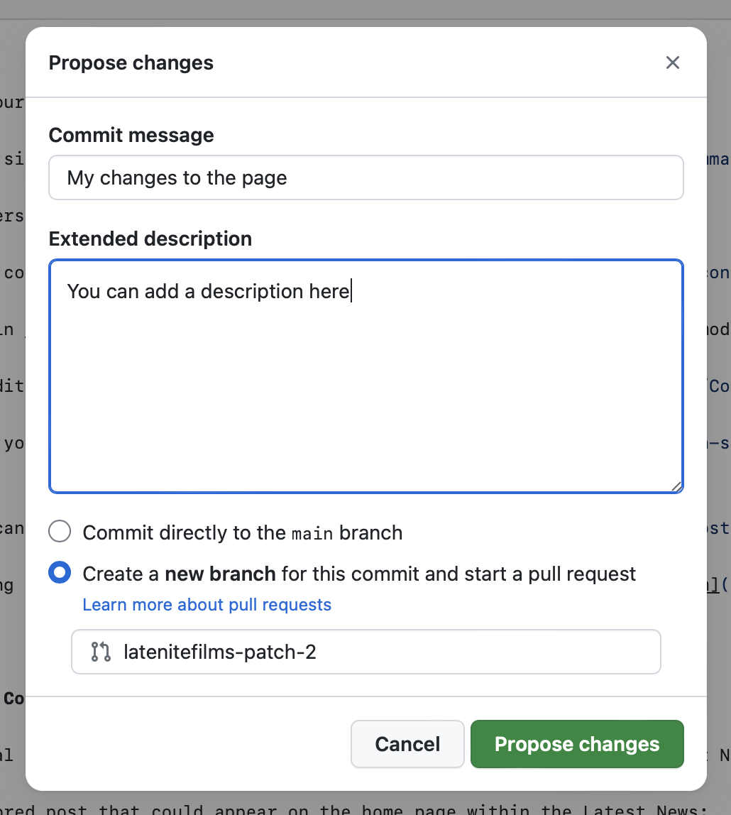Click the "My changes to the page" text
731x815 pixels.
pyautogui.click(x=177, y=177)
